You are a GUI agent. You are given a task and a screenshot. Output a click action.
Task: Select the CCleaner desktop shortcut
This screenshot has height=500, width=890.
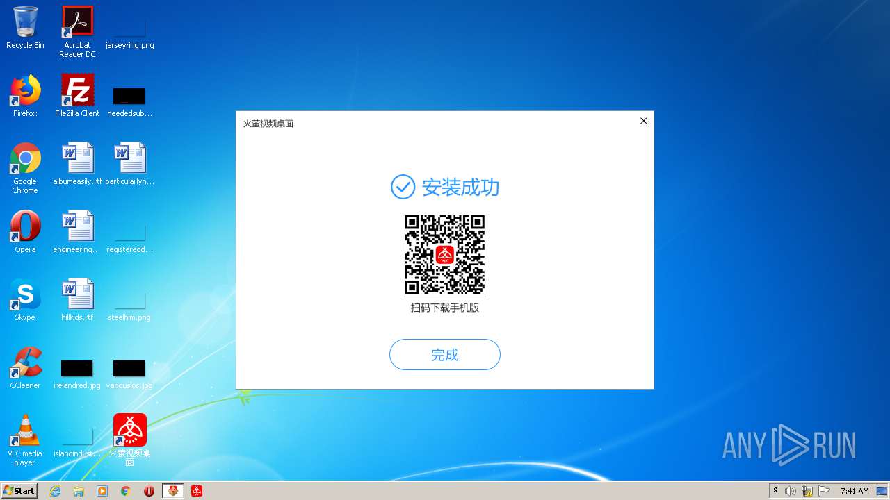25,368
